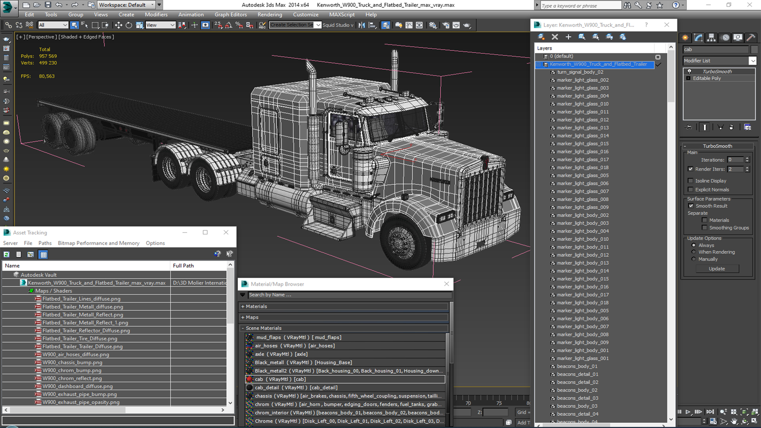Click the Save file icon in title bar

[48, 5]
